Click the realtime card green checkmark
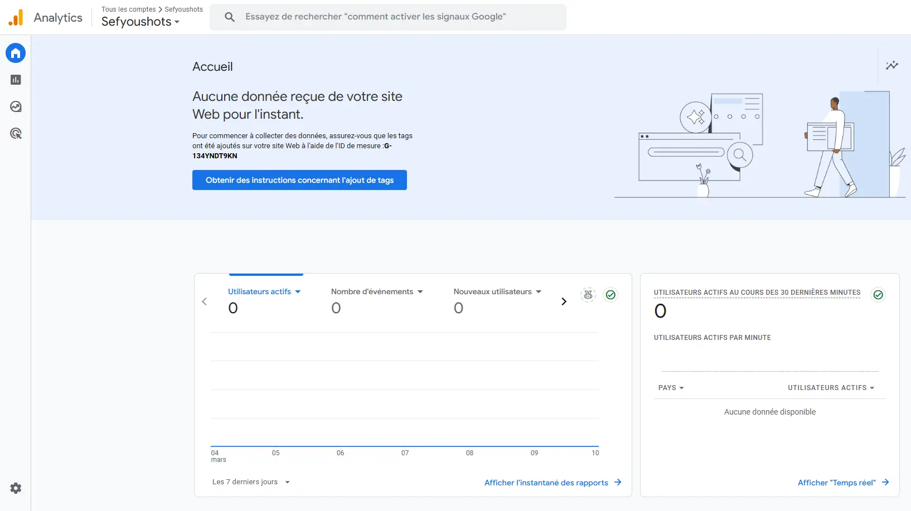The image size is (911, 511). [x=878, y=295]
